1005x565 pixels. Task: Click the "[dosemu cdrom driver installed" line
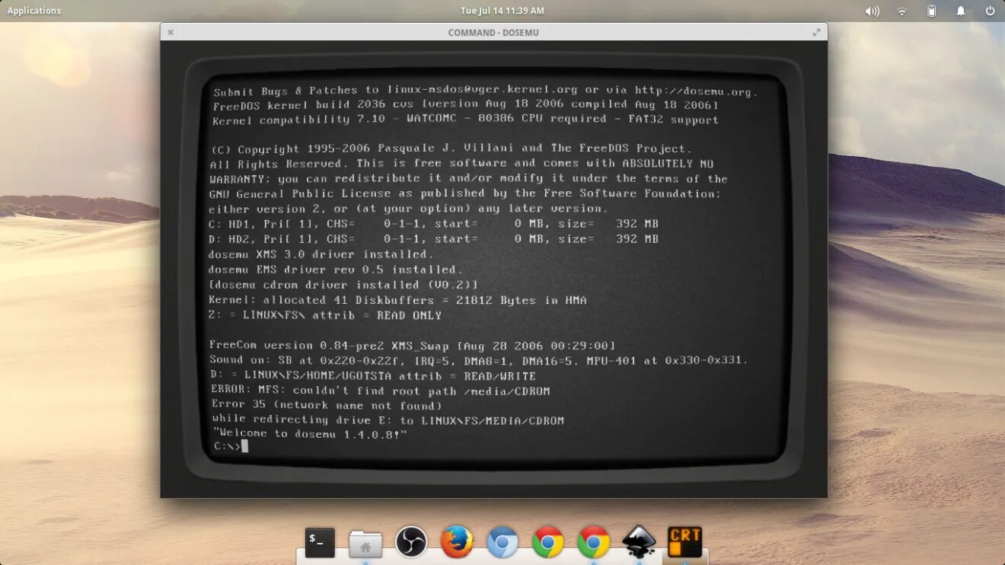click(x=343, y=284)
